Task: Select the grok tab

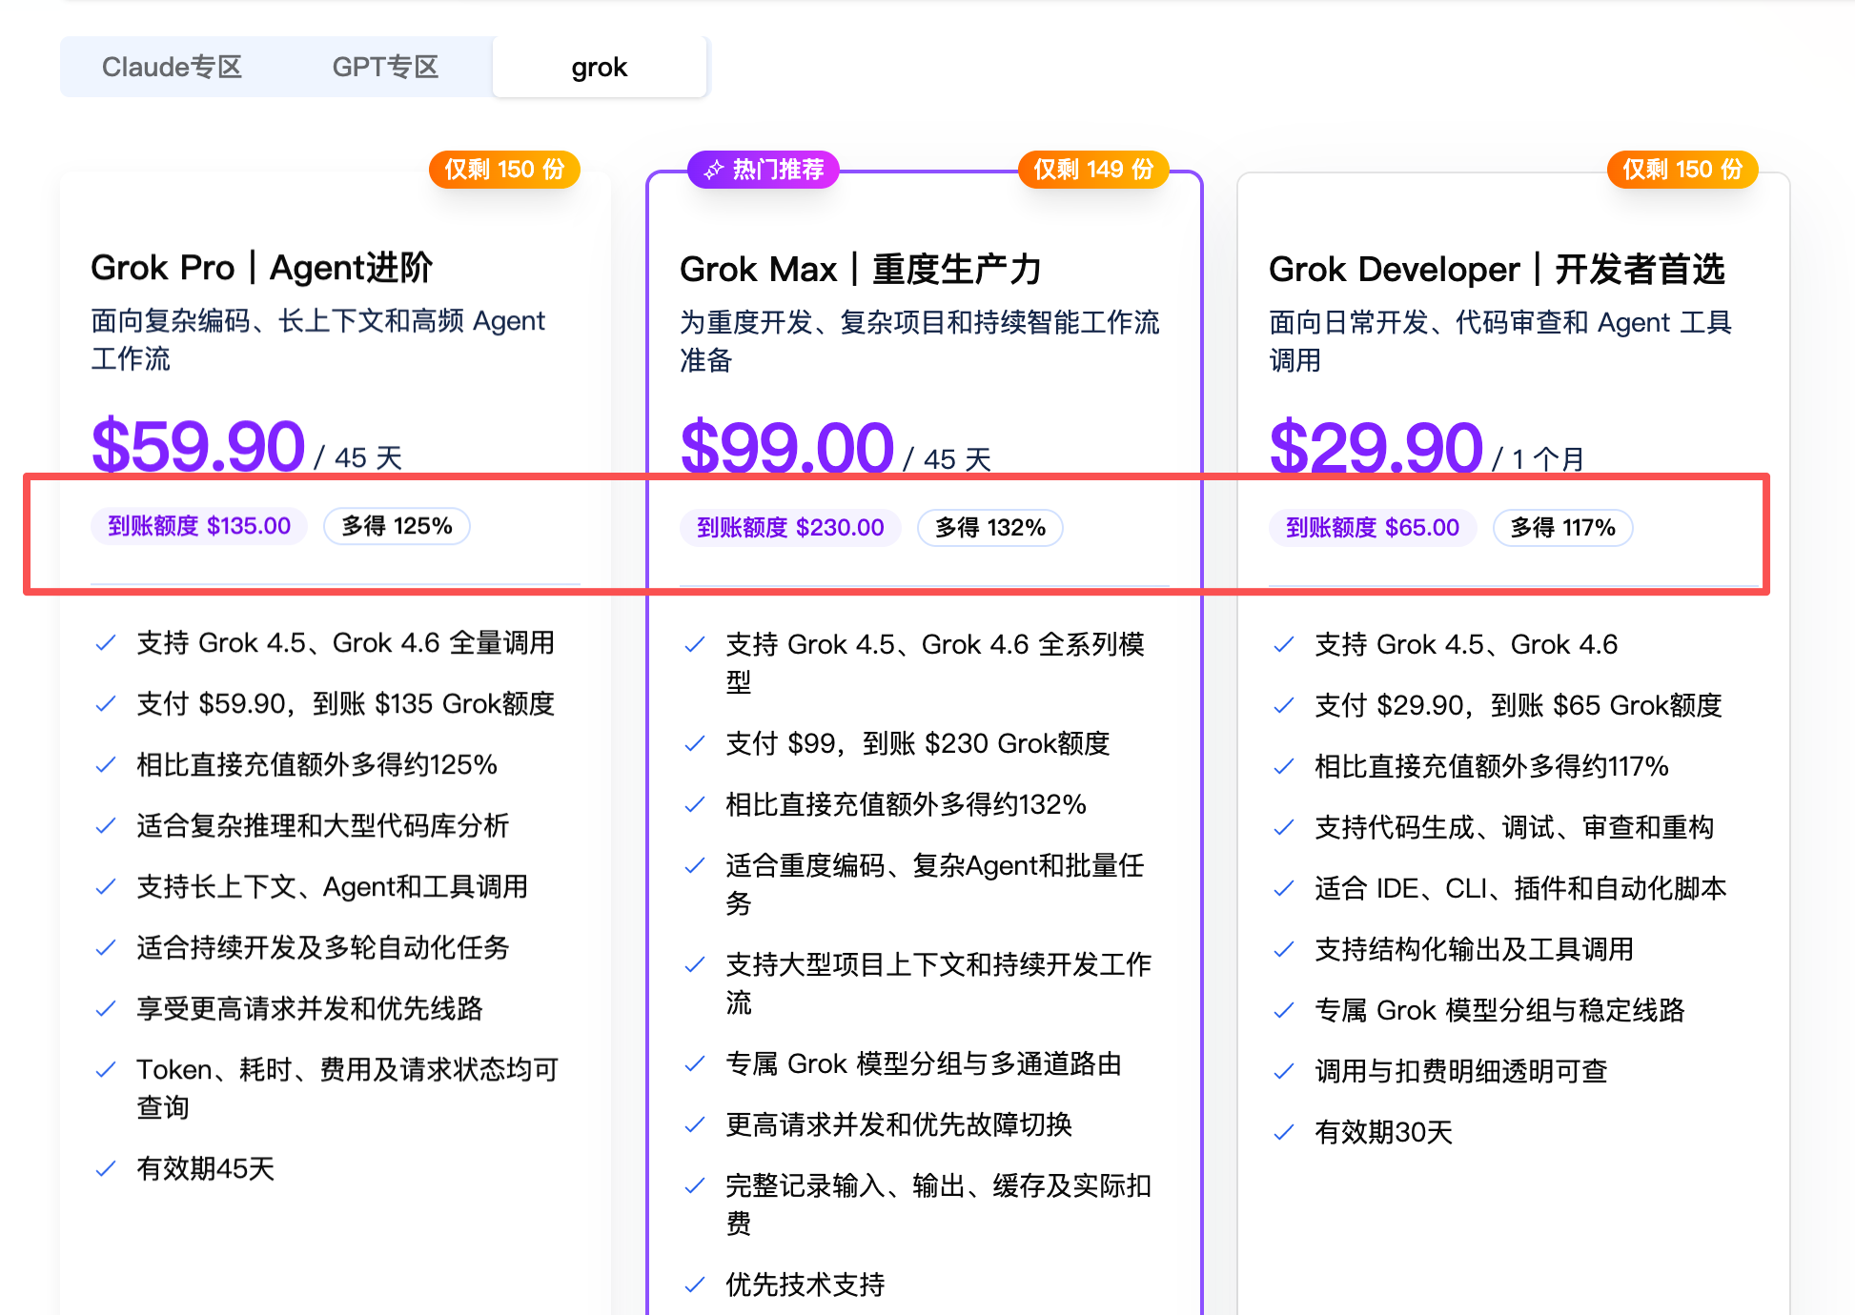Action: (x=600, y=67)
